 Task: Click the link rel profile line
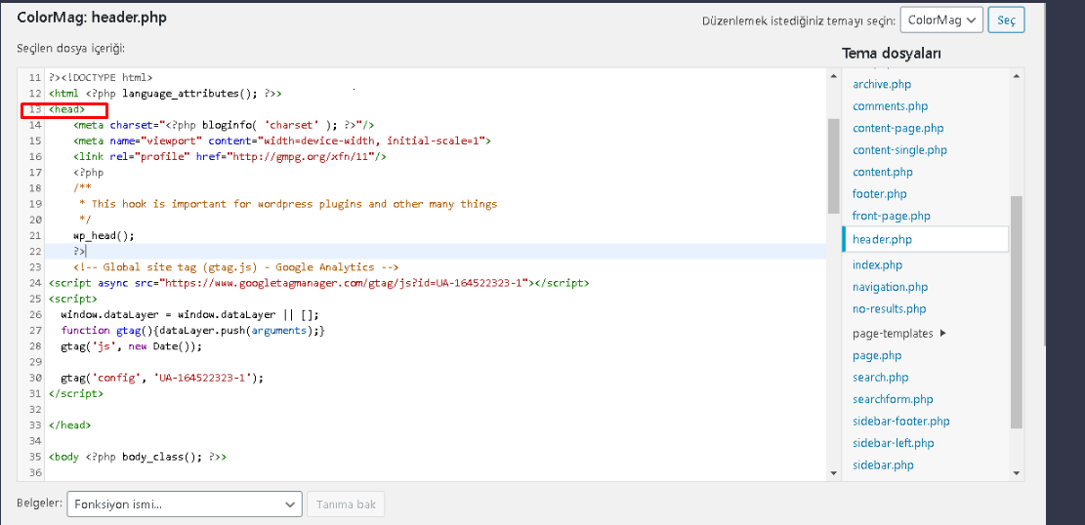[x=230, y=157]
